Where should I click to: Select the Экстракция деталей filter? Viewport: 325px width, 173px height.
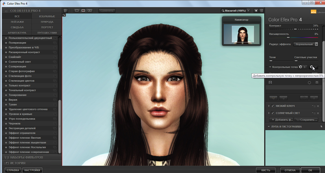22,128
